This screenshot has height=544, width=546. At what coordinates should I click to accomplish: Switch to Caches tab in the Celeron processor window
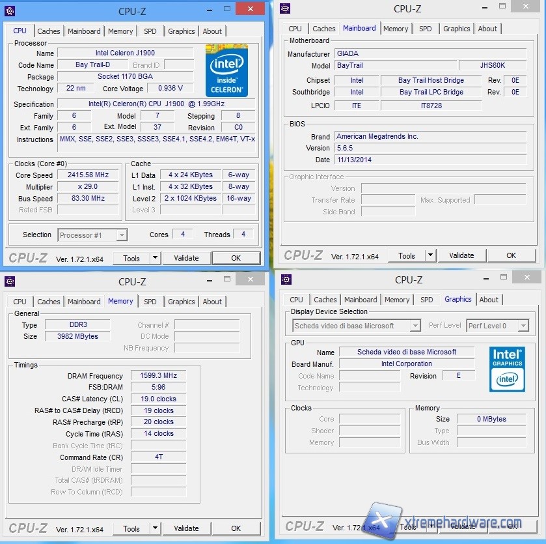click(x=49, y=31)
